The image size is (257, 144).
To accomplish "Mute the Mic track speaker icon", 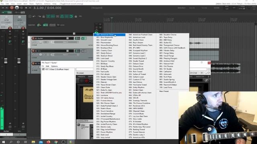I will point(36,51).
